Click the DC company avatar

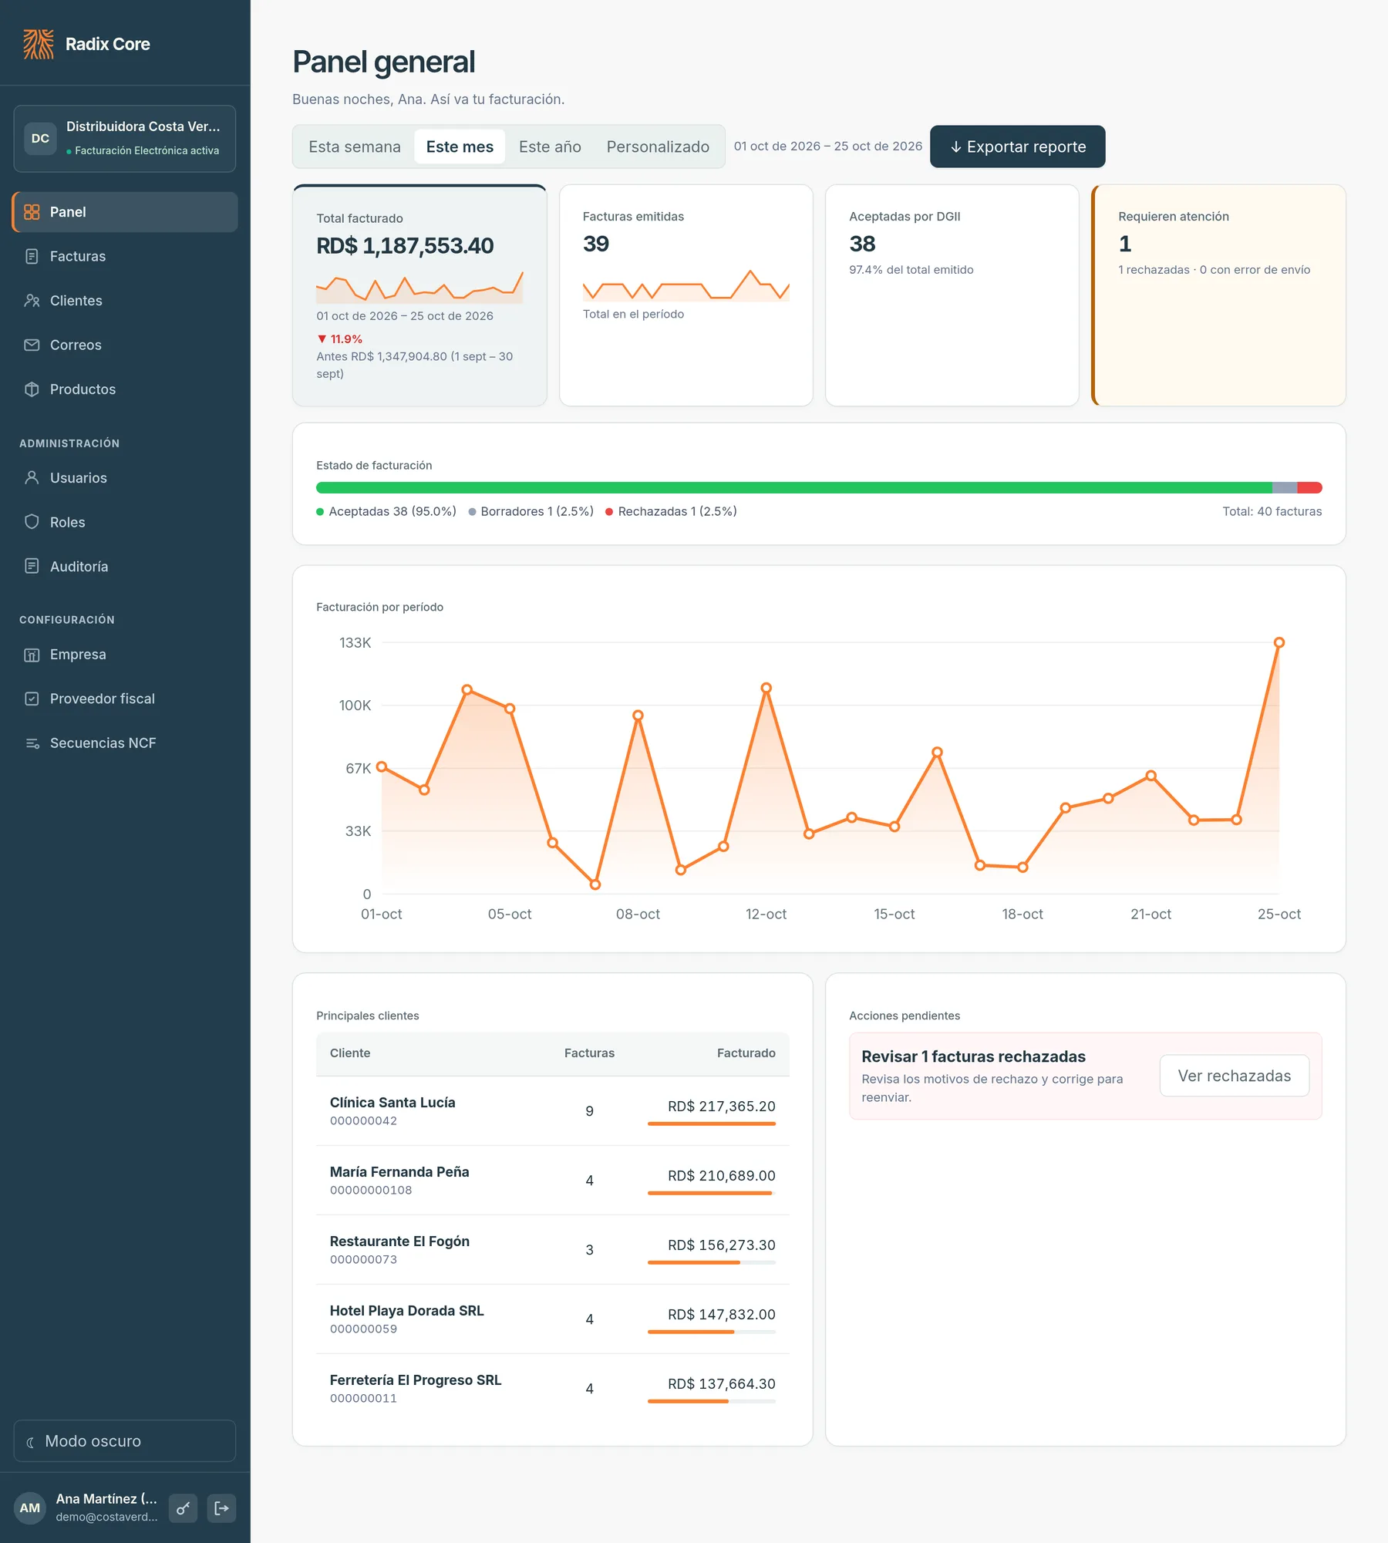[x=40, y=139]
